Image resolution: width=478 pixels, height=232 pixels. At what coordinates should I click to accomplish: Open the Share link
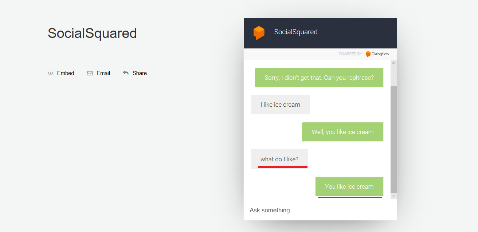pos(140,73)
